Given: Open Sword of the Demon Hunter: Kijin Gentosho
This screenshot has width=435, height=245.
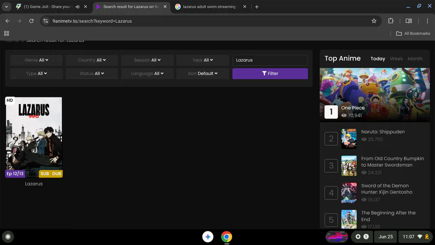Looking at the screenshot, I should [x=387, y=189].
